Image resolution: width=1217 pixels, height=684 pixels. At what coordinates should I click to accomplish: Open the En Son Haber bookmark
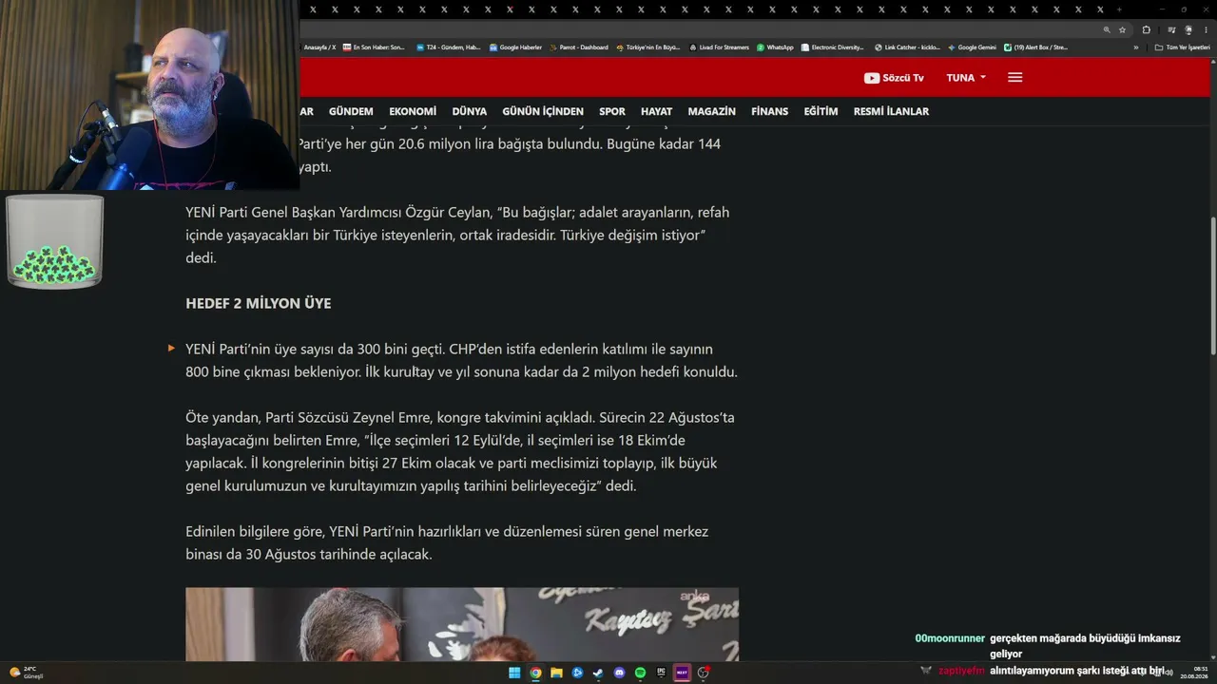tap(374, 47)
